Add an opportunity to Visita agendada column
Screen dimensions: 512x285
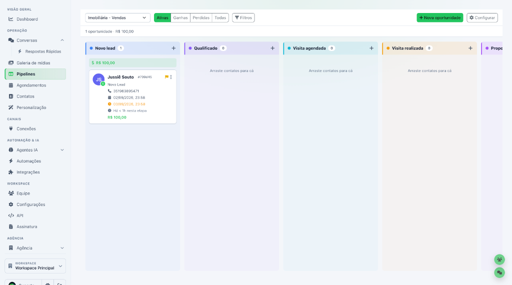371,48
